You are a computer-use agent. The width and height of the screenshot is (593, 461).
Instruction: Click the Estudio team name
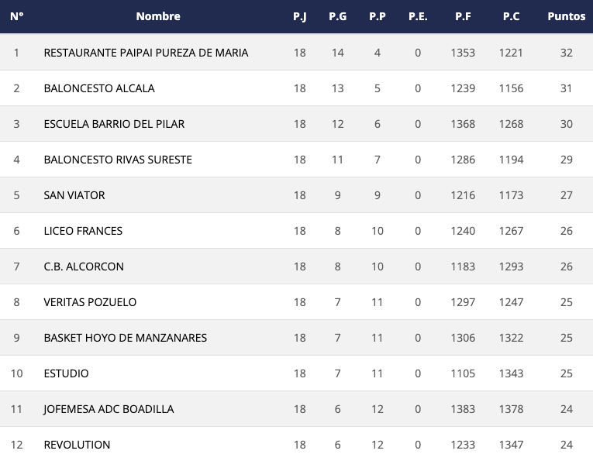click(x=66, y=373)
